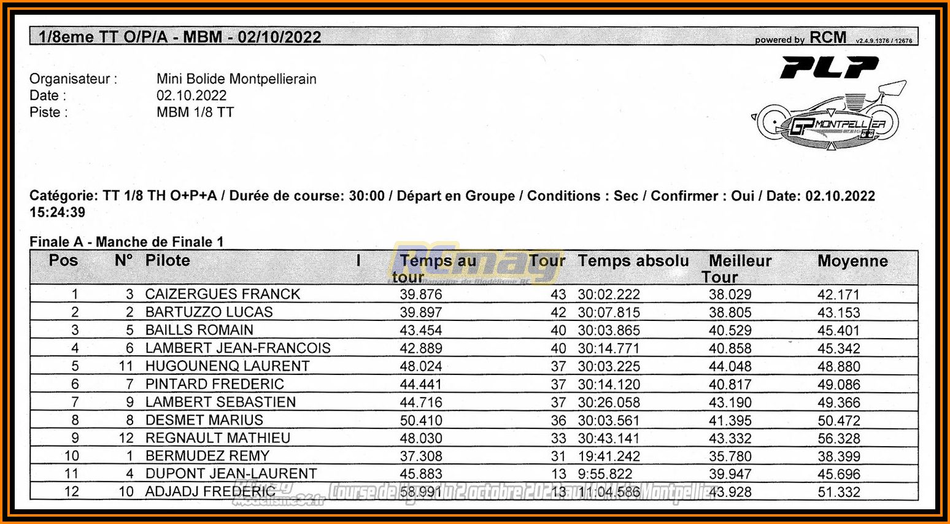
Task: Click best lap '35.780'
Action: pyautogui.click(x=730, y=457)
